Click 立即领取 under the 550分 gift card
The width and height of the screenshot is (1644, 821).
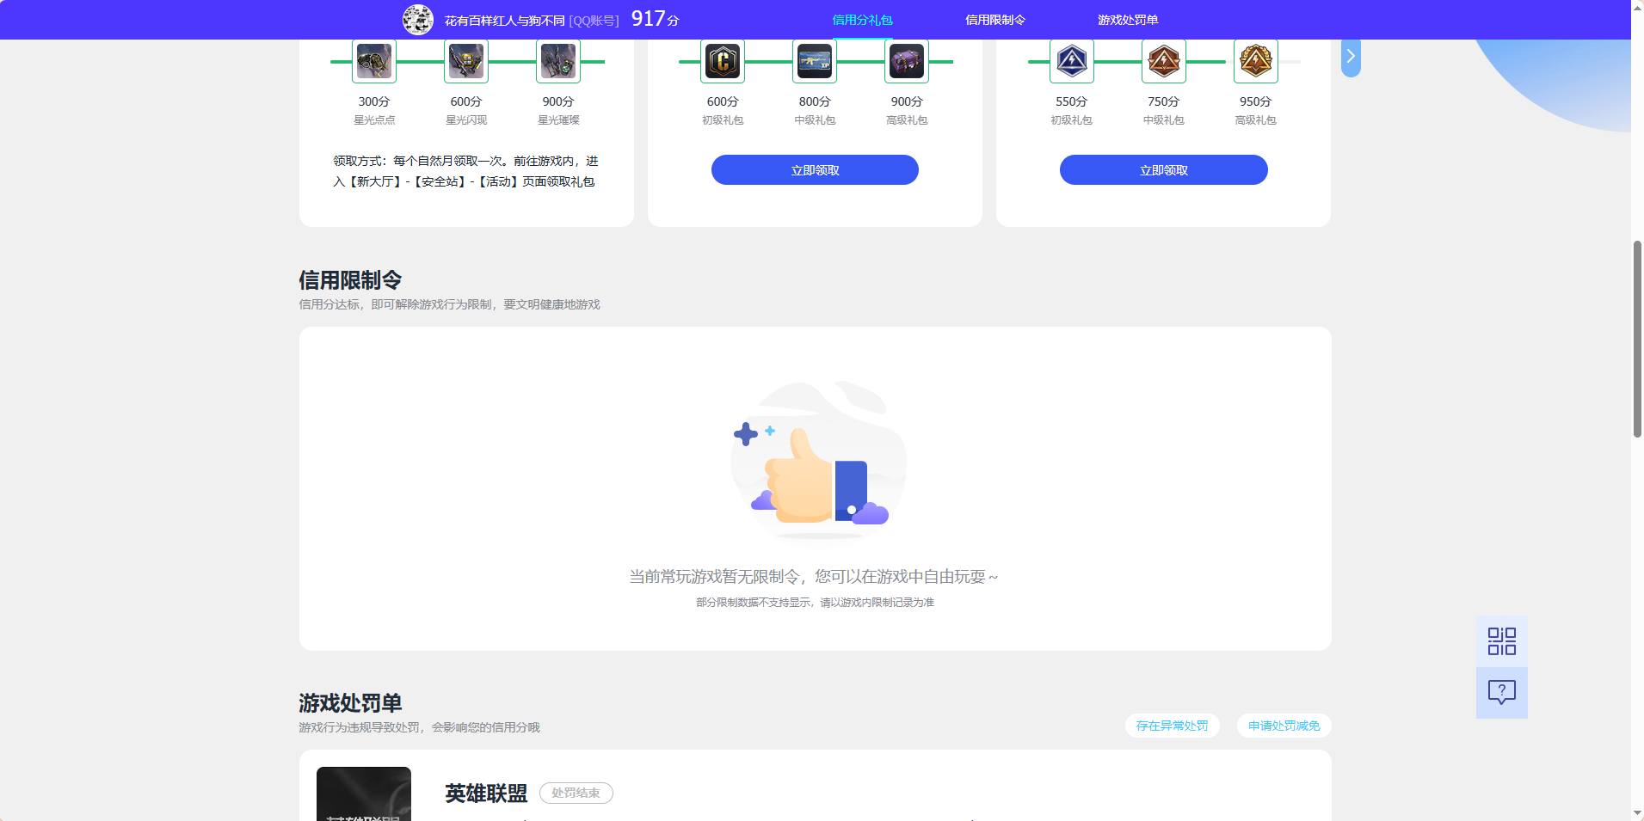1164,169
